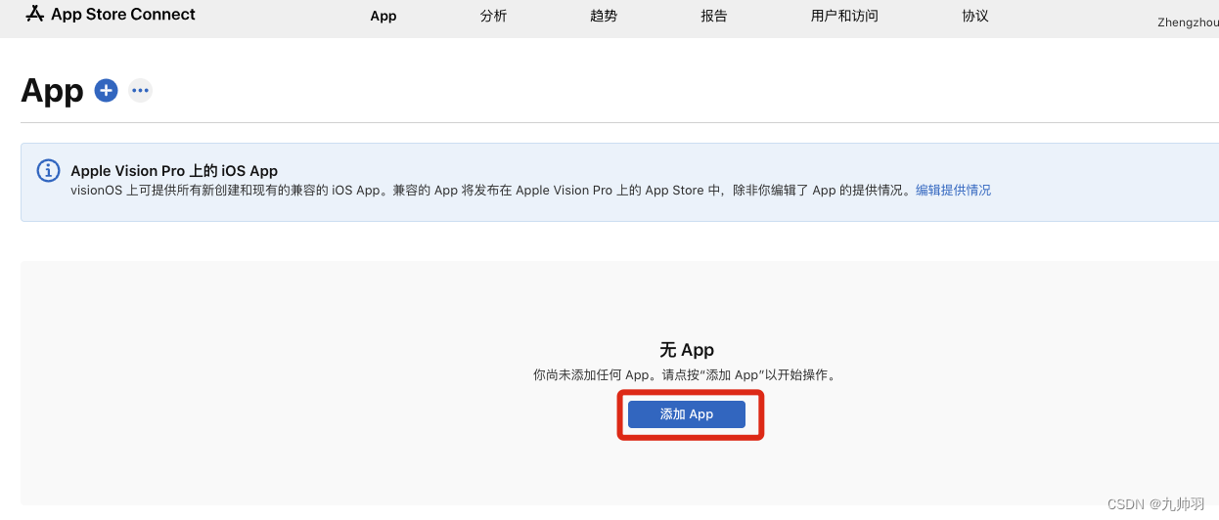Open 用户和访问 in the navigation bar
Image resolution: width=1219 pixels, height=520 pixels.
tap(844, 16)
